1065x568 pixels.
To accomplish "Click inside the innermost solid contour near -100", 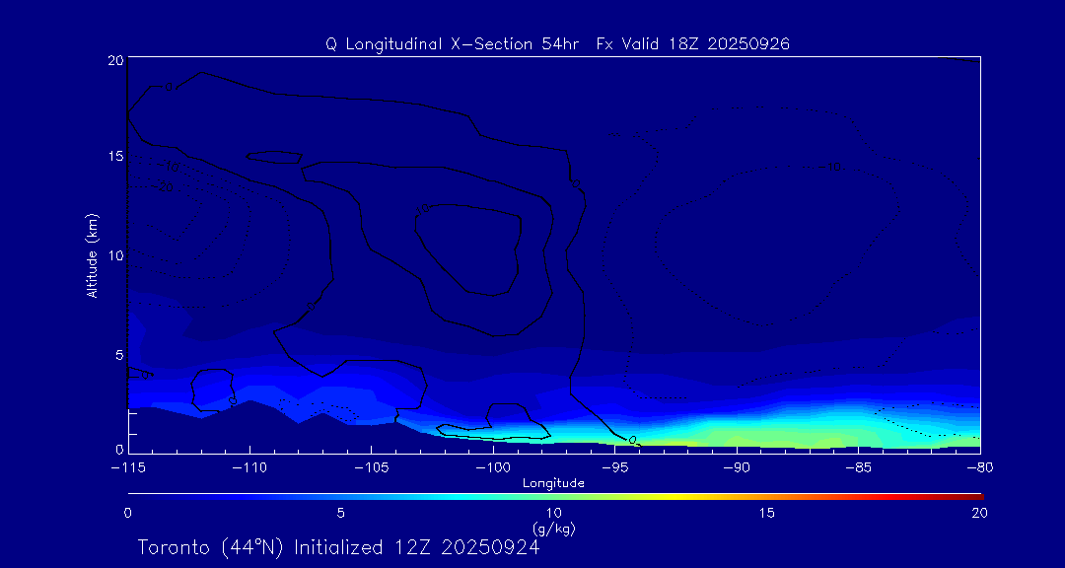I will [x=468, y=247].
